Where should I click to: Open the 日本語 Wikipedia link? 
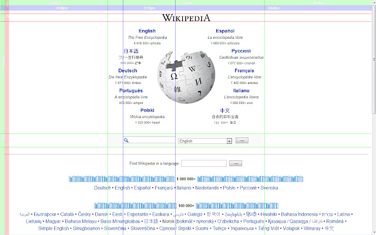click(131, 51)
